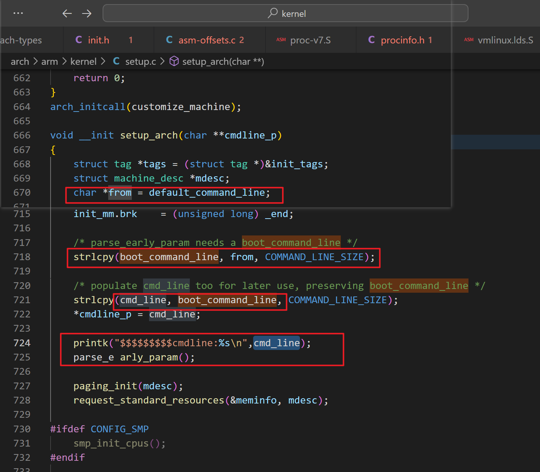Open the kernel breadcrumb folder
540x472 pixels.
pyautogui.click(x=84, y=61)
